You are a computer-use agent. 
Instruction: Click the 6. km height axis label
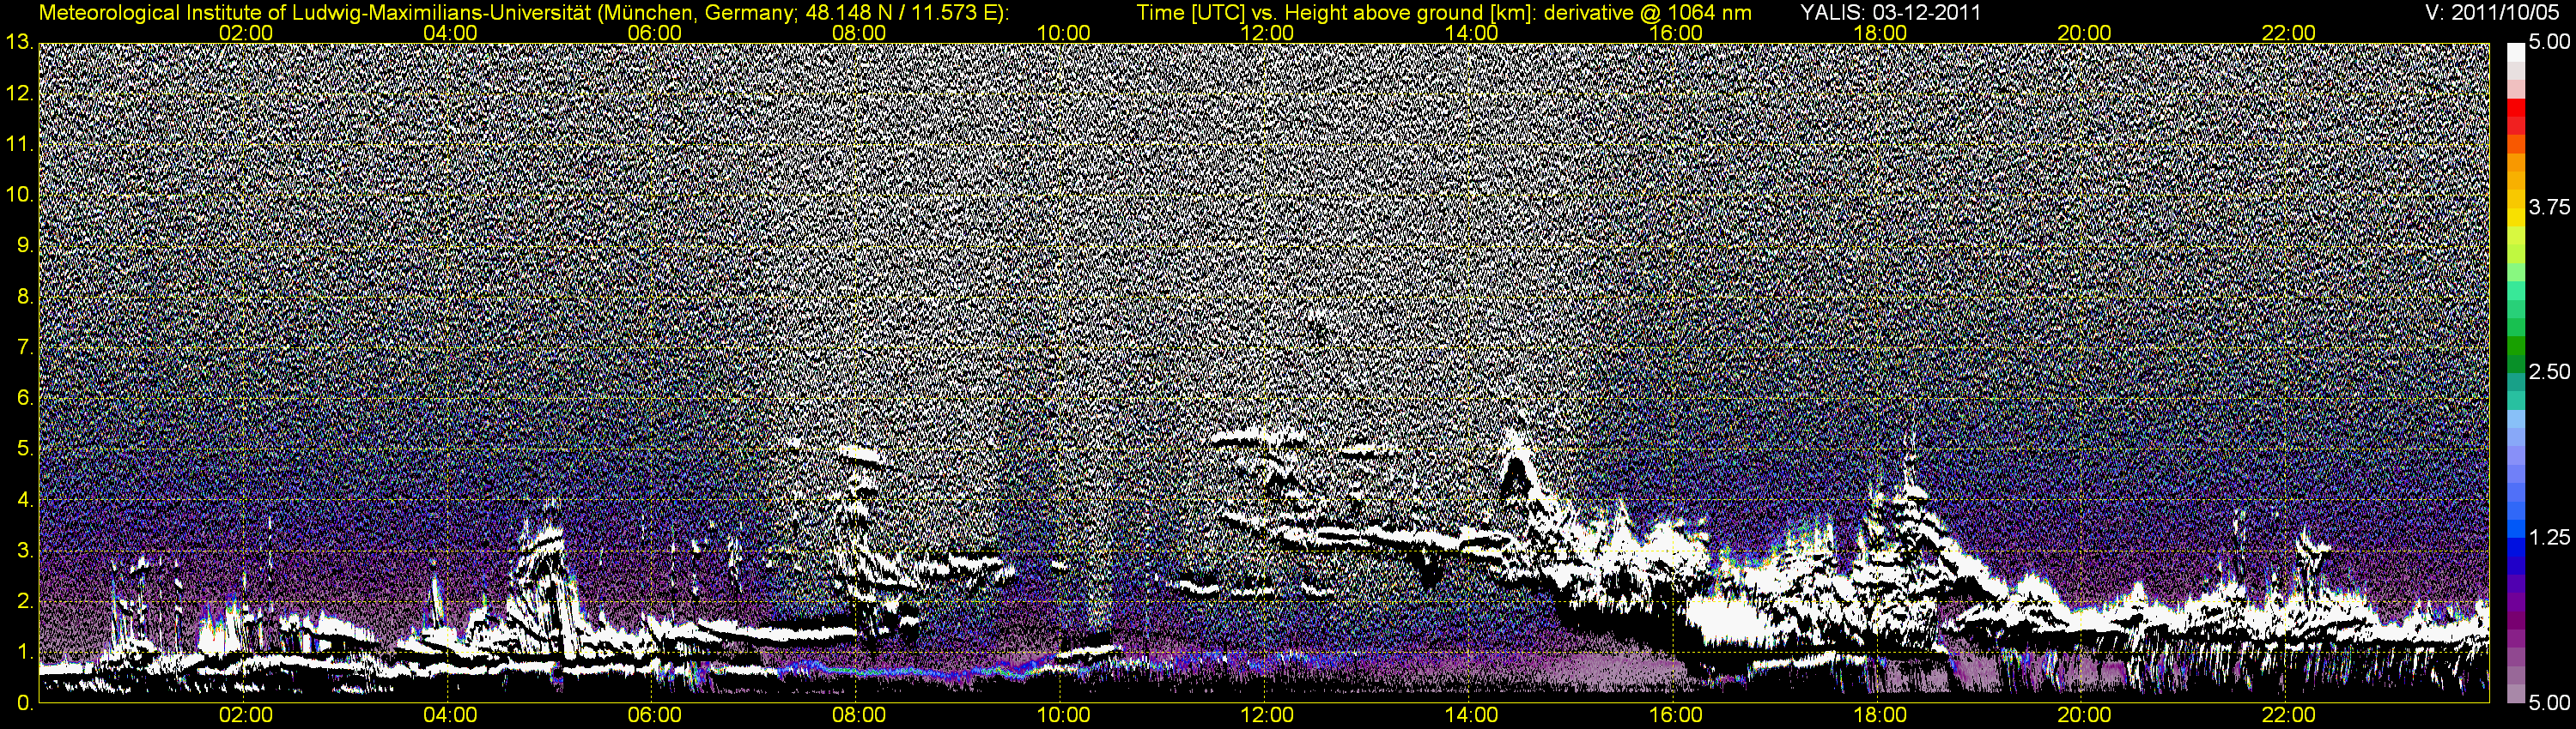(x=25, y=399)
